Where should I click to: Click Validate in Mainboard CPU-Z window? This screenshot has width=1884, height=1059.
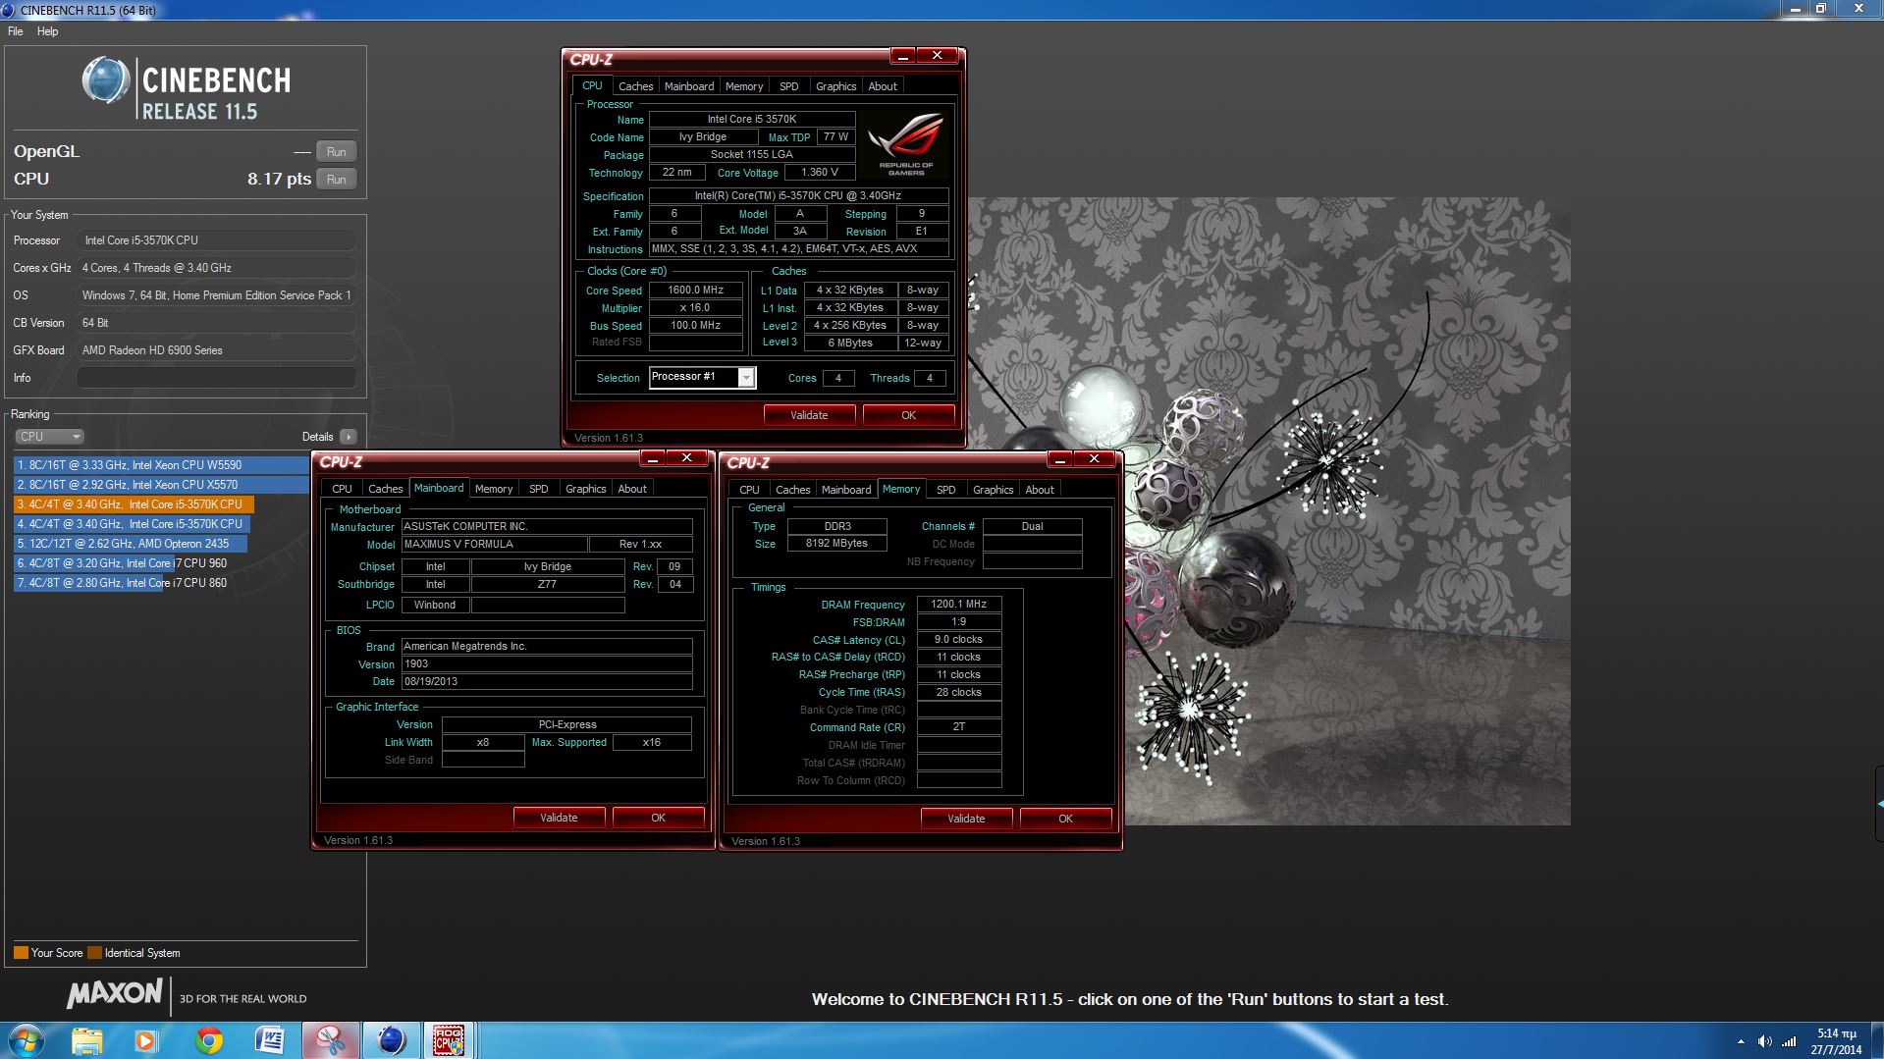pos(559,818)
